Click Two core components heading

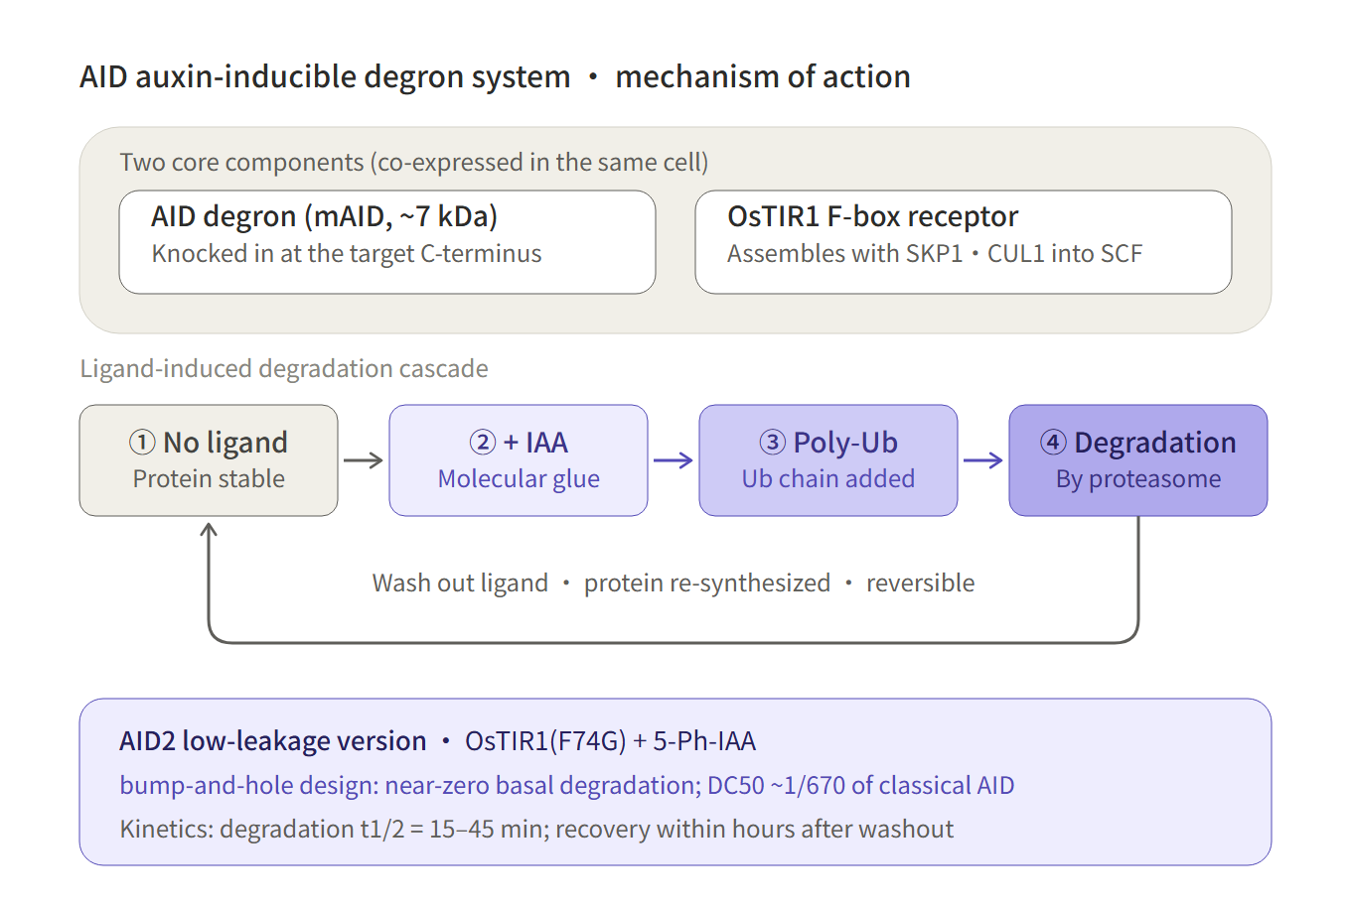point(414,162)
